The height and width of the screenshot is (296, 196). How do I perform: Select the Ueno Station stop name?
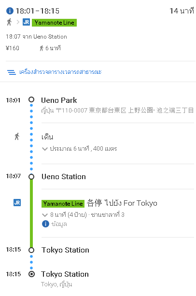64,177
